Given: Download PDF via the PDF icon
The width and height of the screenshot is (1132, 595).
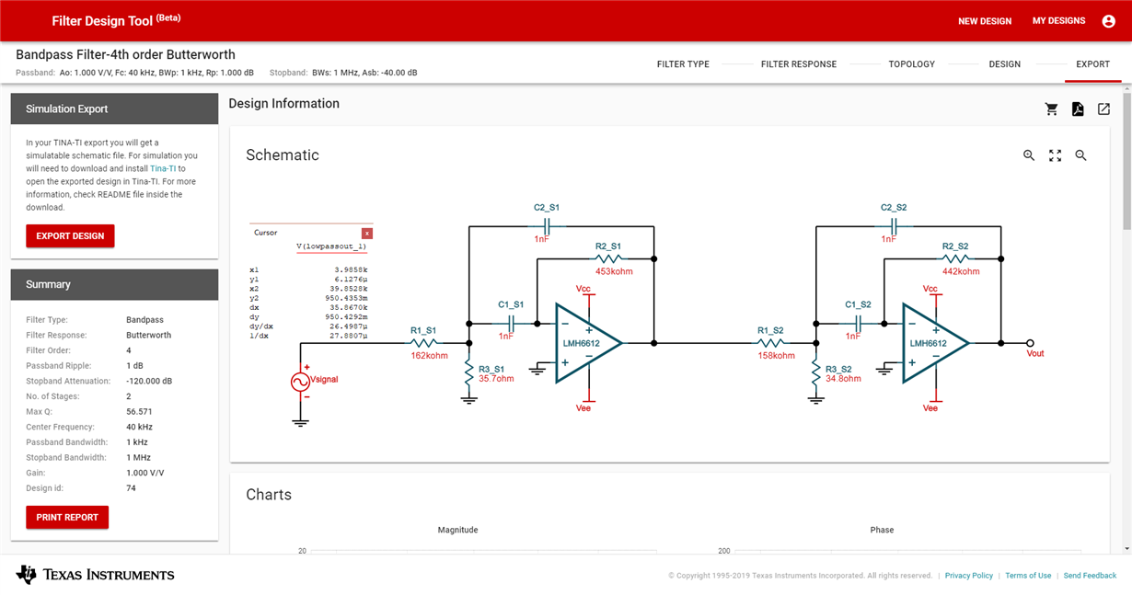Looking at the screenshot, I should [1078, 109].
